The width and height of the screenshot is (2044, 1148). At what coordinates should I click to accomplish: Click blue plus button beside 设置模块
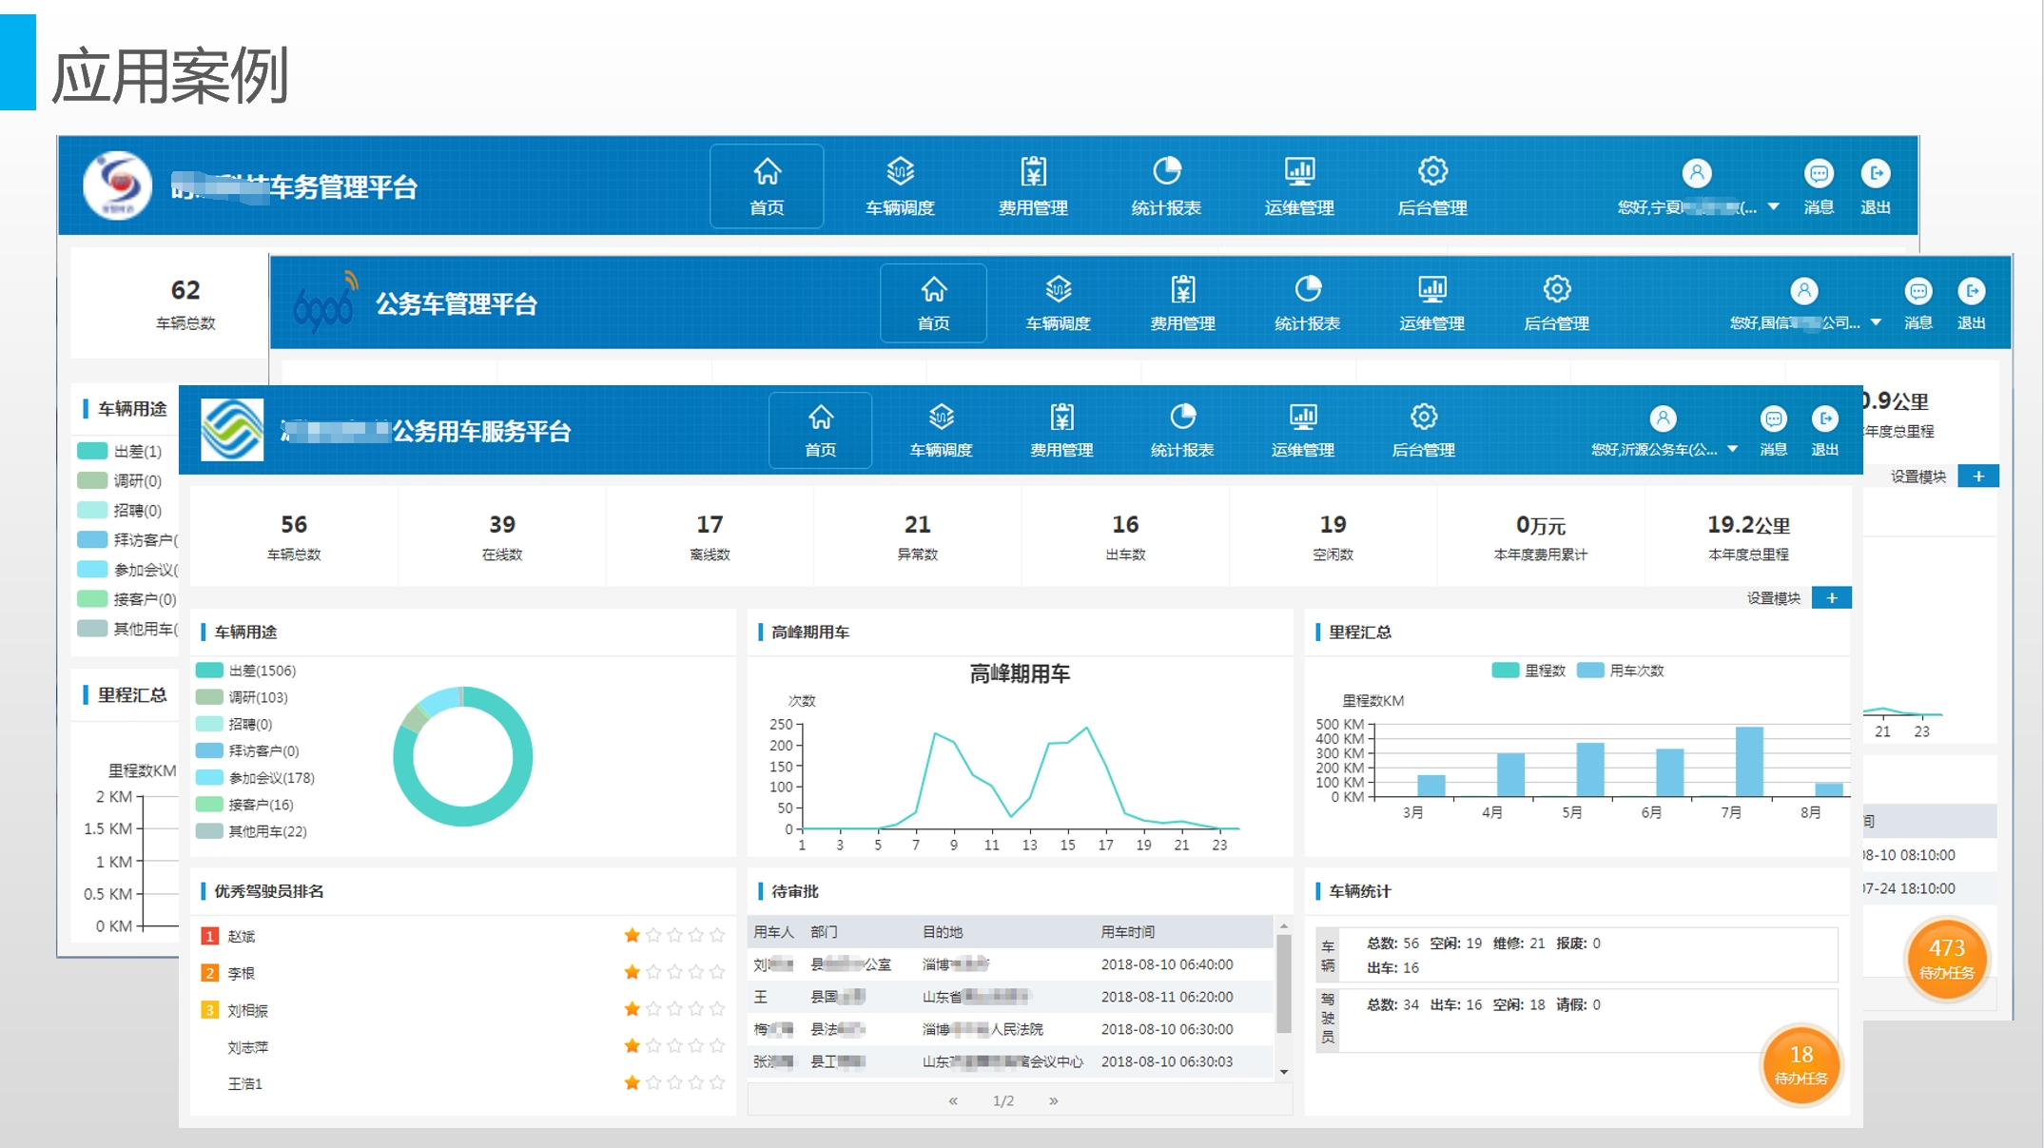tap(1831, 597)
